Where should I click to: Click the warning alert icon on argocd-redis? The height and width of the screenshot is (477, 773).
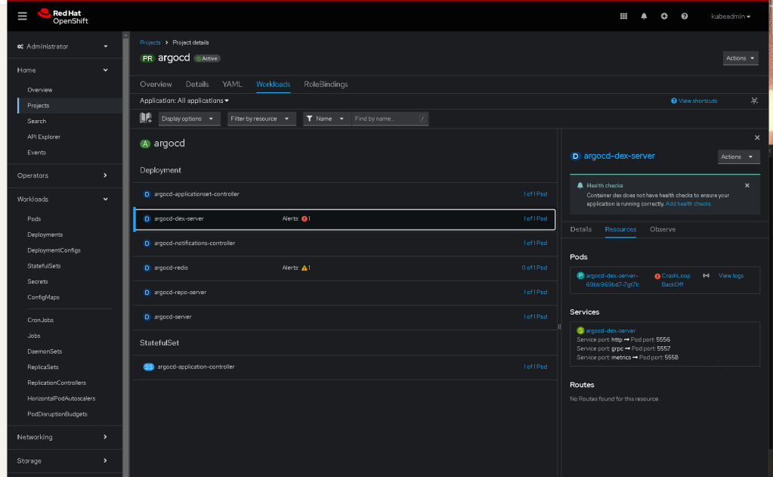305,268
